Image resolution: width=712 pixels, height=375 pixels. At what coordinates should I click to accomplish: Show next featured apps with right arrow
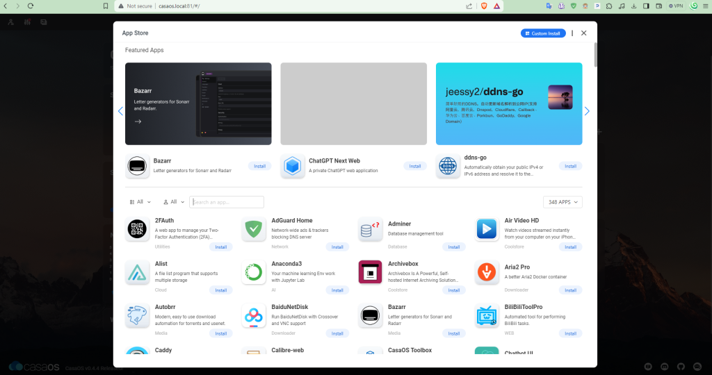[x=587, y=111]
